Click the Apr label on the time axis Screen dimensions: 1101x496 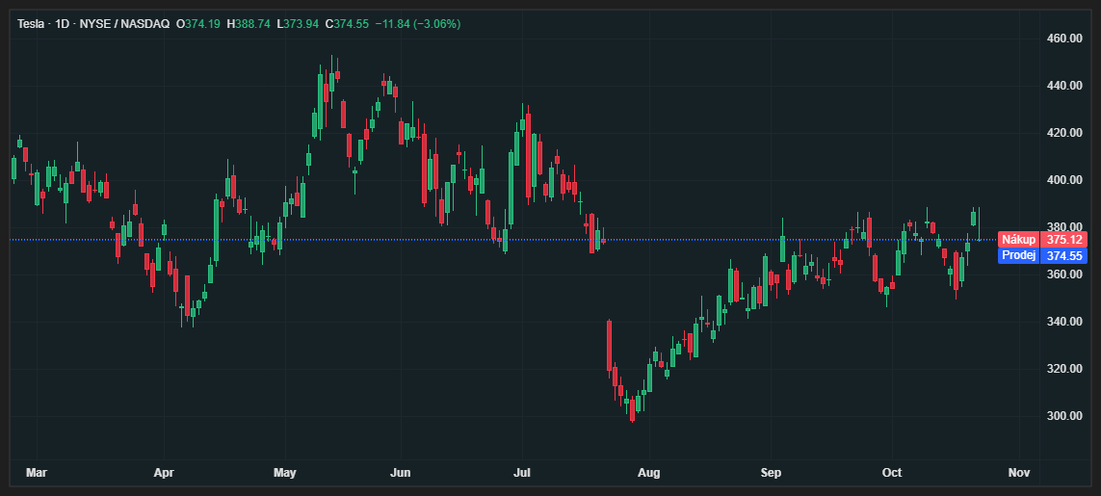164,473
